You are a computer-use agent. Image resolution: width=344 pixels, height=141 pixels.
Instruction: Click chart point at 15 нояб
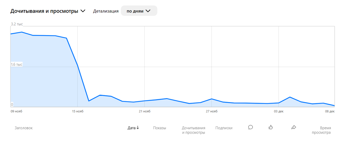coord(78,66)
